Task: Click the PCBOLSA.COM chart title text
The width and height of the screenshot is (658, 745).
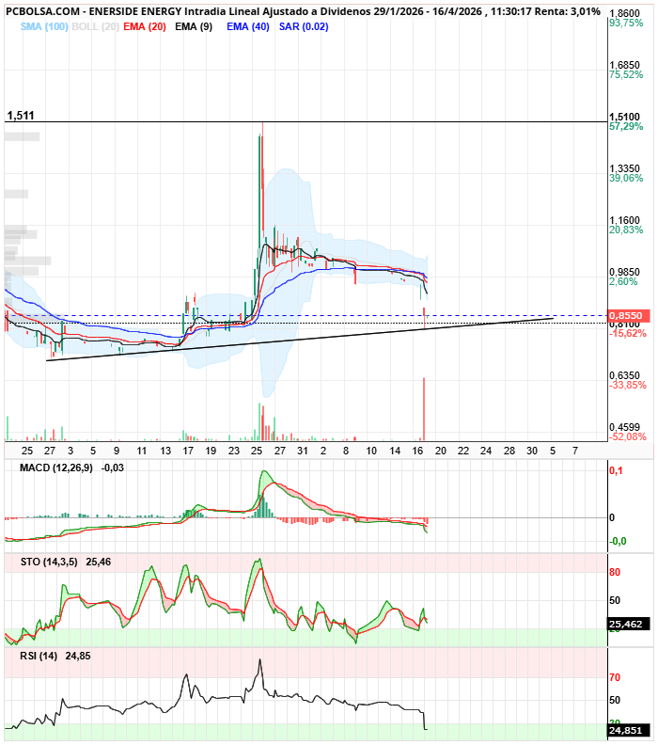Action: pyautogui.click(x=42, y=11)
